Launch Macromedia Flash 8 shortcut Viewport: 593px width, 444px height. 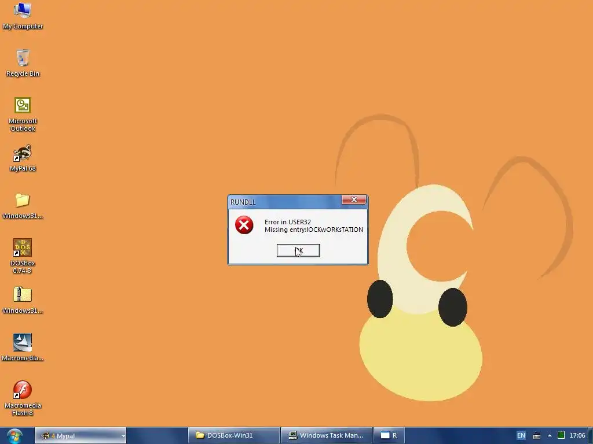pyautogui.click(x=23, y=398)
